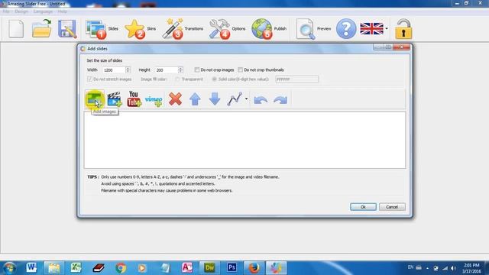
Task: Open the Windows Start button
Action: (9, 268)
